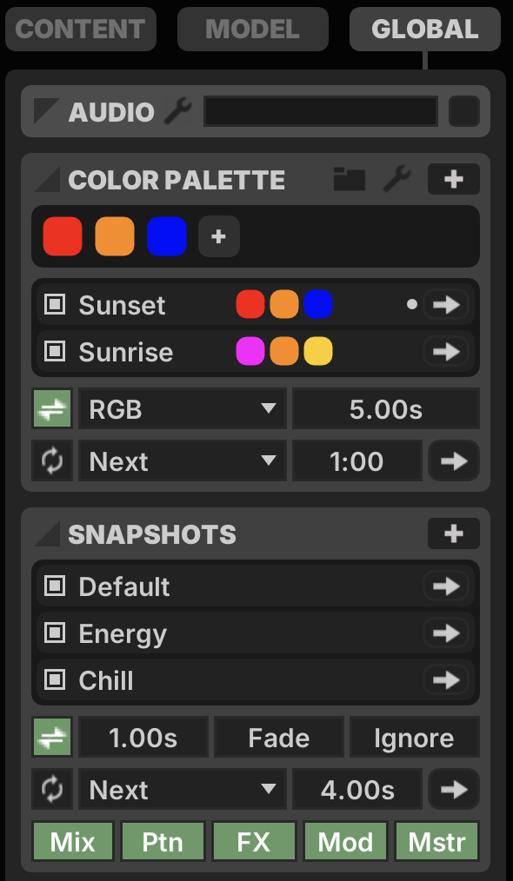Image resolution: width=513 pixels, height=881 pixels.
Task: Toggle the audio enable square button
Action: point(464,111)
